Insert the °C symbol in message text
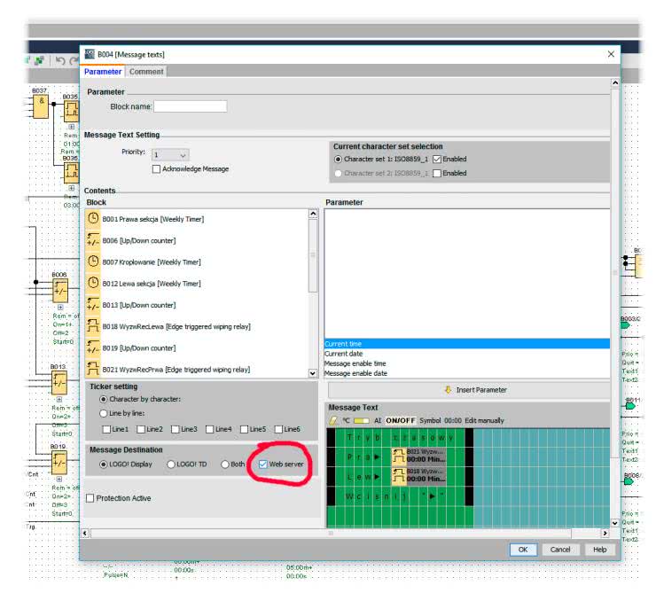656x601 pixels. coord(346,420)
